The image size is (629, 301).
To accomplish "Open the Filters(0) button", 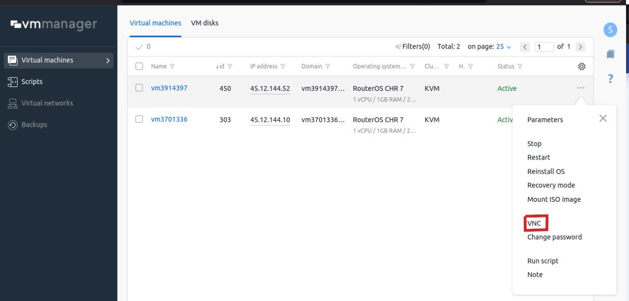I will (413, 47).
